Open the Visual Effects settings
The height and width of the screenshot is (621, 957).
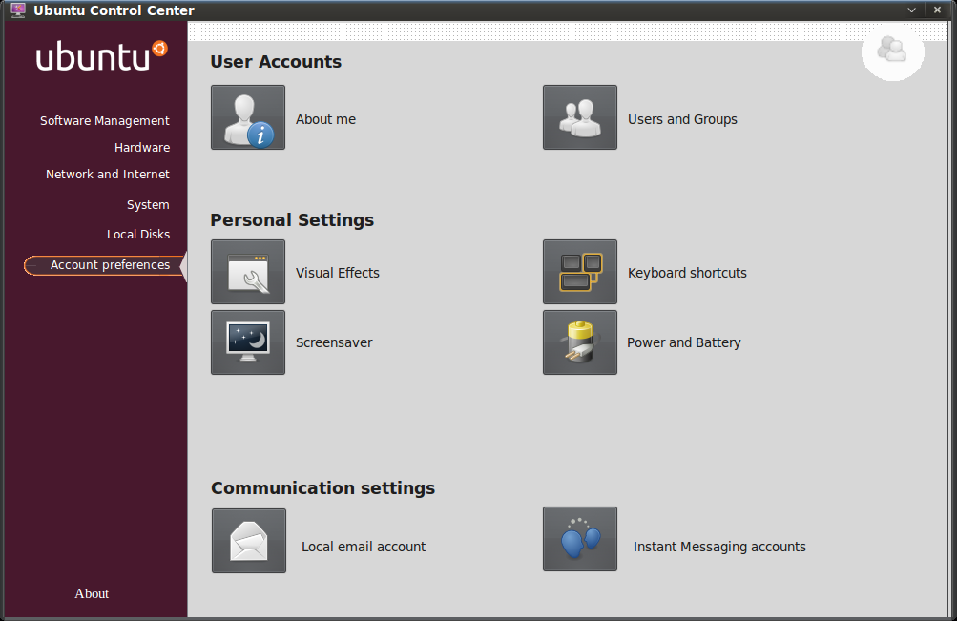[248, 272]
